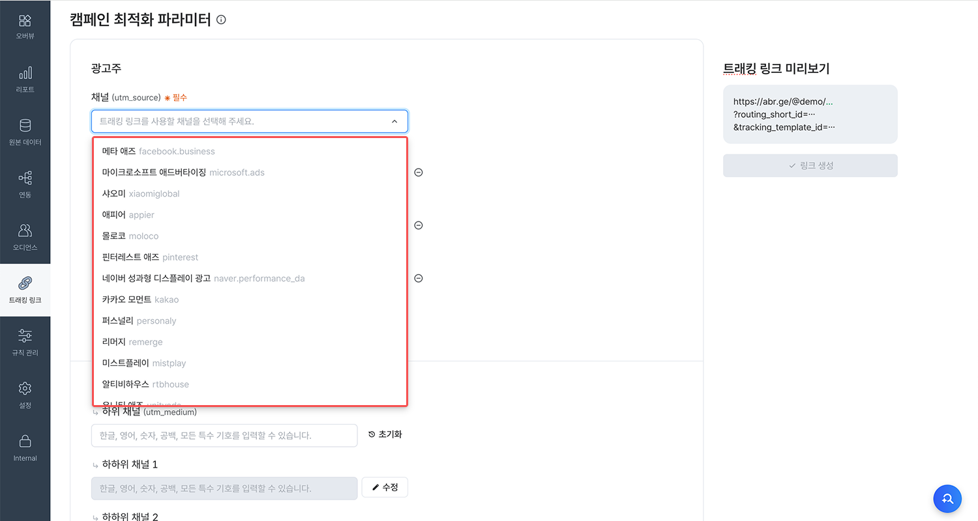
Task: Click minus icon beside 애피어 row
Action: pyautogui.click(x=419, y=225)
